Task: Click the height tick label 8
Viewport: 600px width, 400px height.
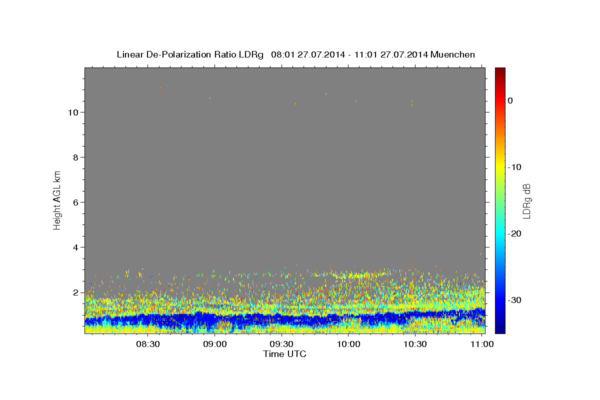Action: click(x=74, y=157)
